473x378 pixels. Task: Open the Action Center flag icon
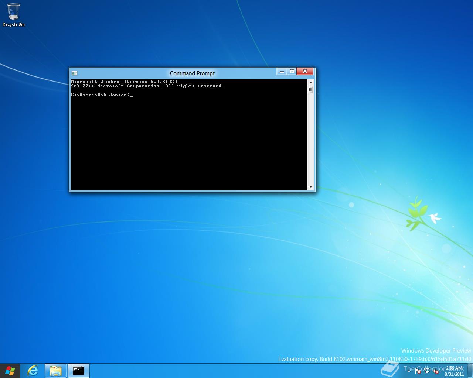click(418, 371)
